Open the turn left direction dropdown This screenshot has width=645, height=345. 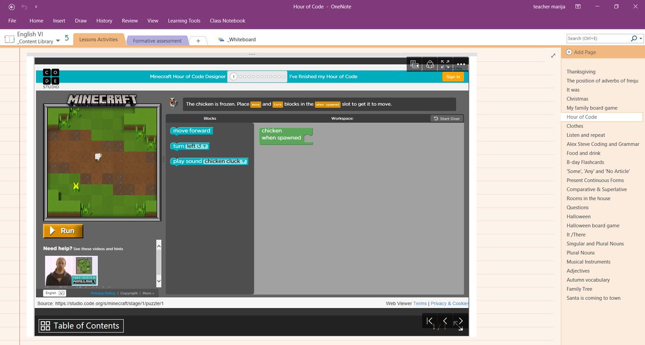coord(197,146)
